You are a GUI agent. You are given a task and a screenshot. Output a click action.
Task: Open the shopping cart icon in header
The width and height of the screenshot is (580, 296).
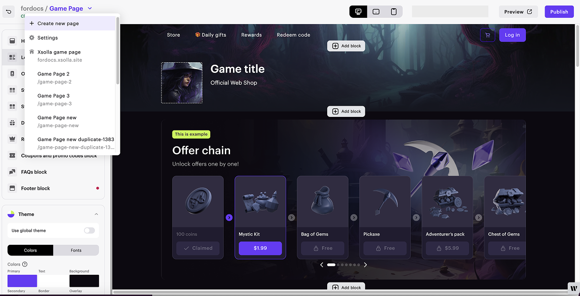tap(487, 35)
